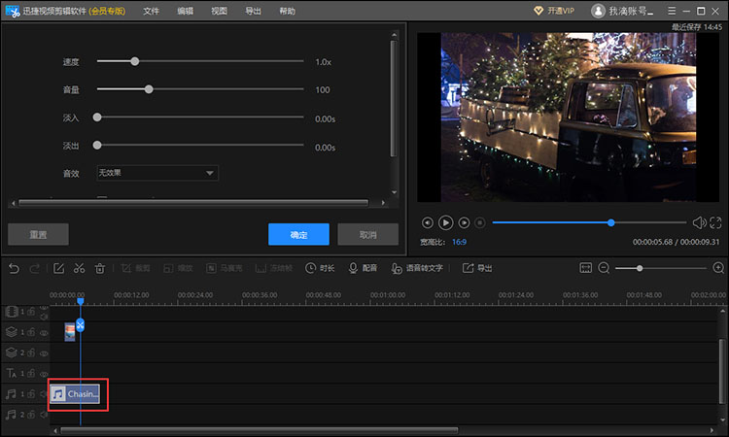Select the Chasin... audio clip
The width and height of the screenshot is (729, 437).
(75, 394)
